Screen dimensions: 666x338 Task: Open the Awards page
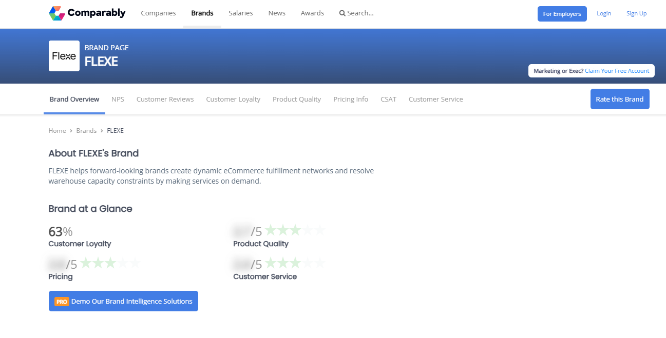tap(312, 13)
